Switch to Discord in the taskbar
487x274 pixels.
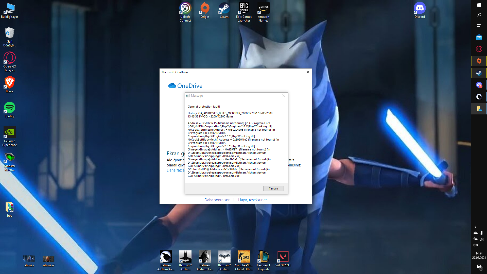coord(479,85)
